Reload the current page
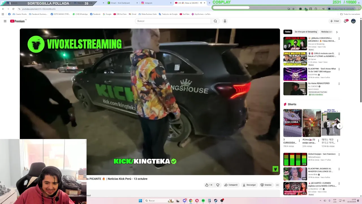The height and width of the screenshot is (204, 362). pyautogui.click(x=13, y=9)
